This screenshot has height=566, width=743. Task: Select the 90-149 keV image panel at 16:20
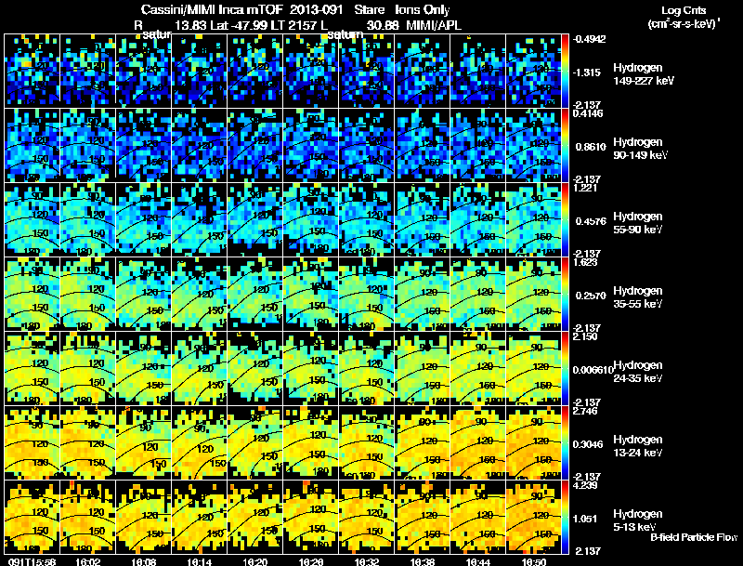[x=254, y=145]
